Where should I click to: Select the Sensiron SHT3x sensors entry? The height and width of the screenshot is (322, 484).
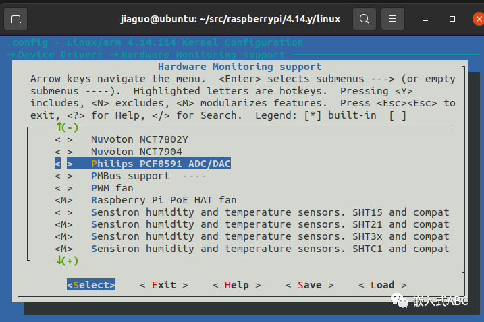tap(270, 236)
